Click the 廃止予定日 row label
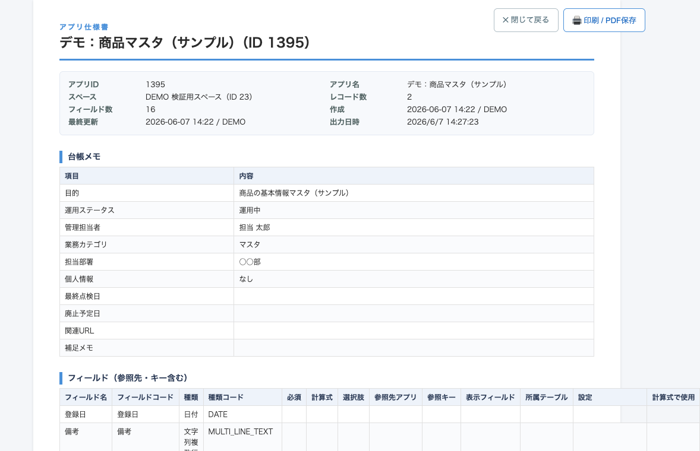The height and width of the screenshot is (451, 700). [x=82, y=314]
